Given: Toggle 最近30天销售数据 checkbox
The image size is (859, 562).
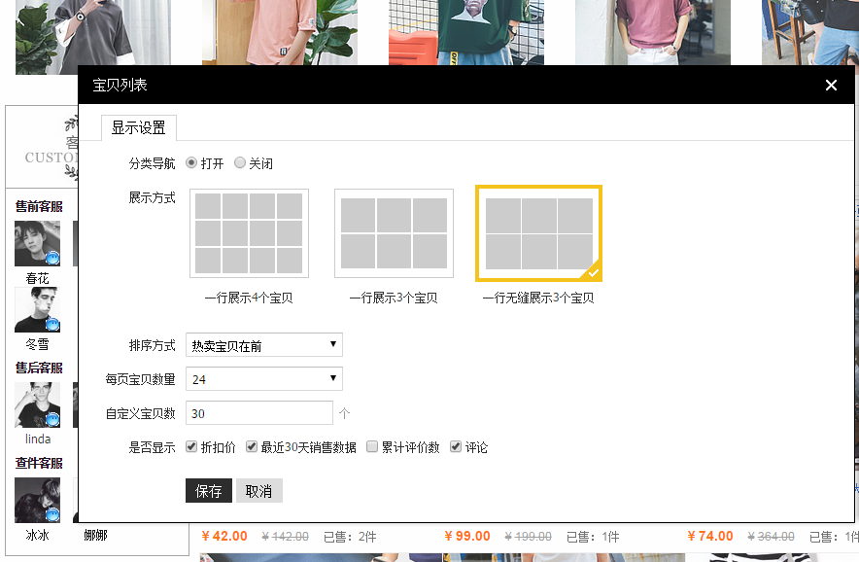Looking at the screenshot, I should click(x=252, y=447).
